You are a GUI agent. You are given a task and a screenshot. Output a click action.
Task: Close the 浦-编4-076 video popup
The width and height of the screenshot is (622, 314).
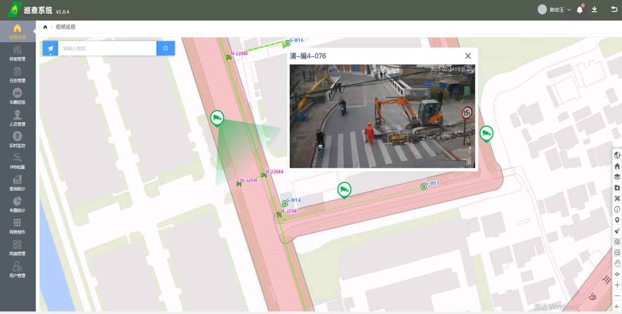click(468, 56)
